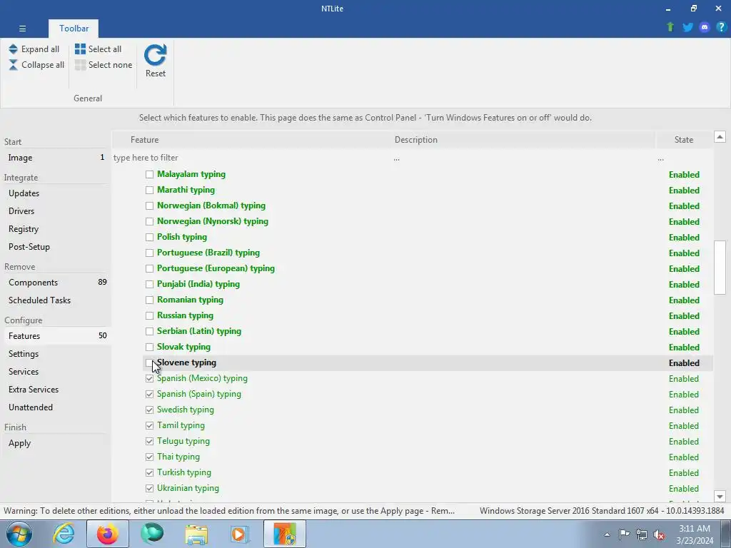The width and height of the screenshot is (731, 548).
Task: Click the Collapse all icon
Action: (13, 65)
